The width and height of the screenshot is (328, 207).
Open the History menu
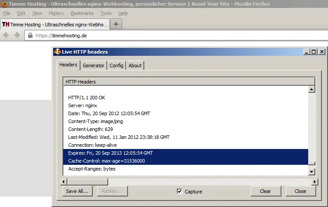[56, 13]
